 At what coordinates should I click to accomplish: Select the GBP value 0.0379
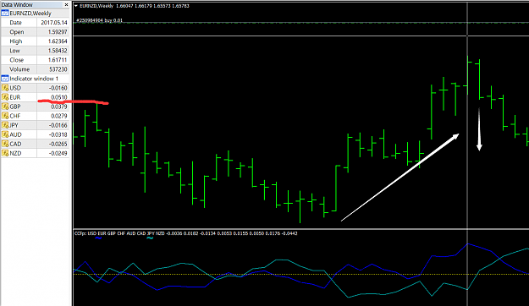tap(59, 107)
